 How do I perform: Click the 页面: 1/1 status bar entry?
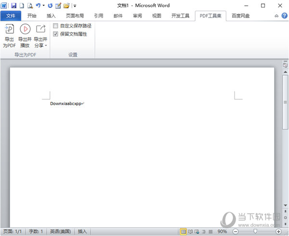(13, 231)
